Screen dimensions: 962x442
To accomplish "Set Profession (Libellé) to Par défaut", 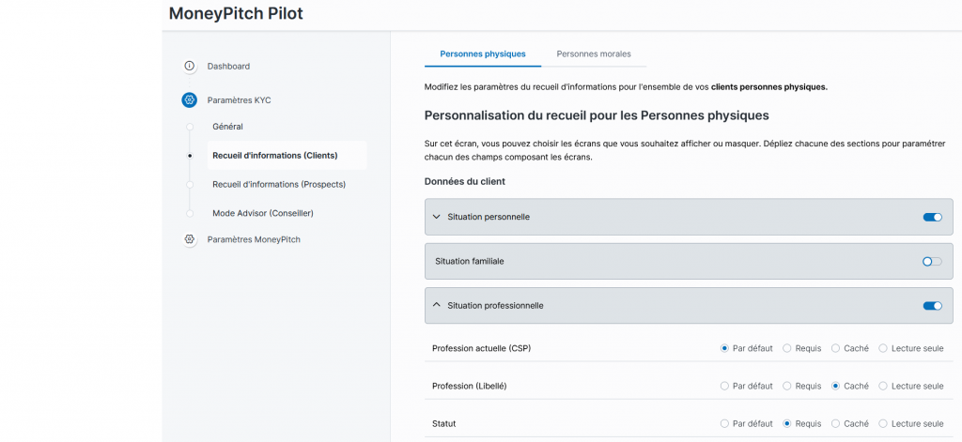I will pyautogui.click(x=724, y=386).
